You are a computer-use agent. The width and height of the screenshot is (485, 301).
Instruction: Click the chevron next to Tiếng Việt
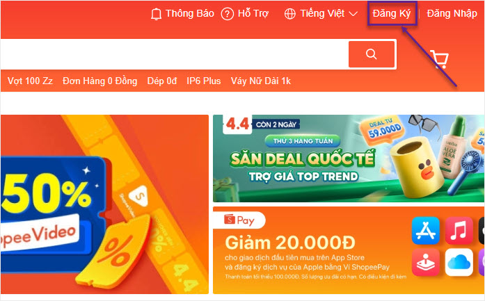(353, 14)
